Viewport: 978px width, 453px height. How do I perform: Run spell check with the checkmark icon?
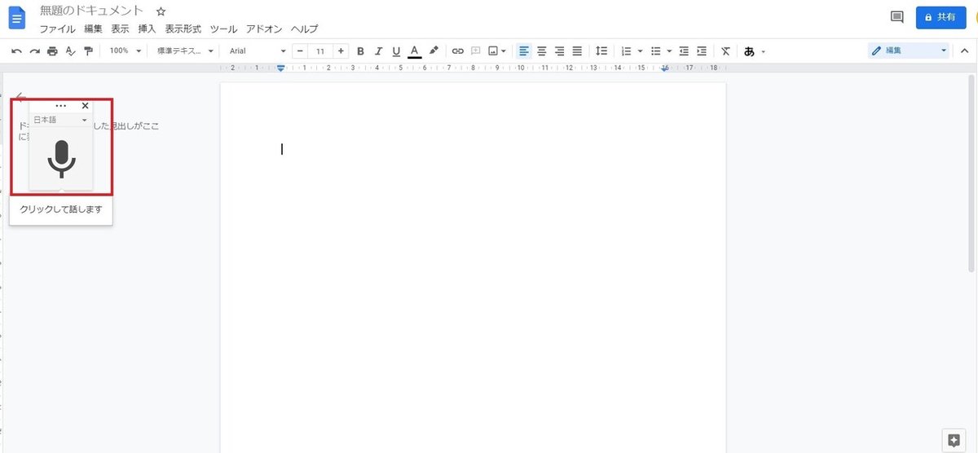[x=70, y=51]
